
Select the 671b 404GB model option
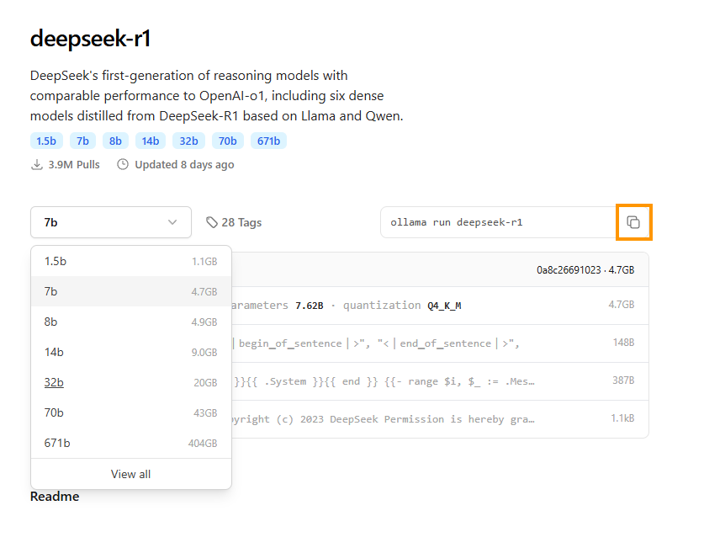point(130,444)
